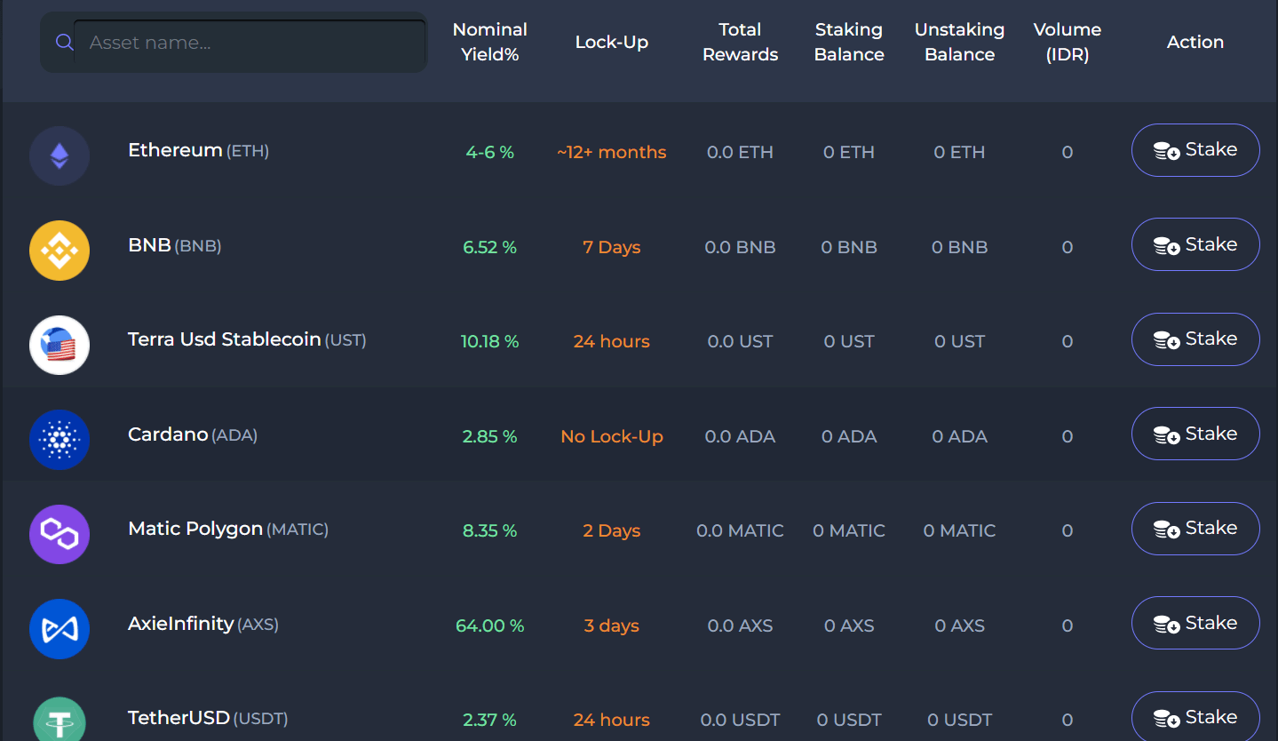
Task: Select the BNB (BNB) asset name
Action: pos(175,245)
